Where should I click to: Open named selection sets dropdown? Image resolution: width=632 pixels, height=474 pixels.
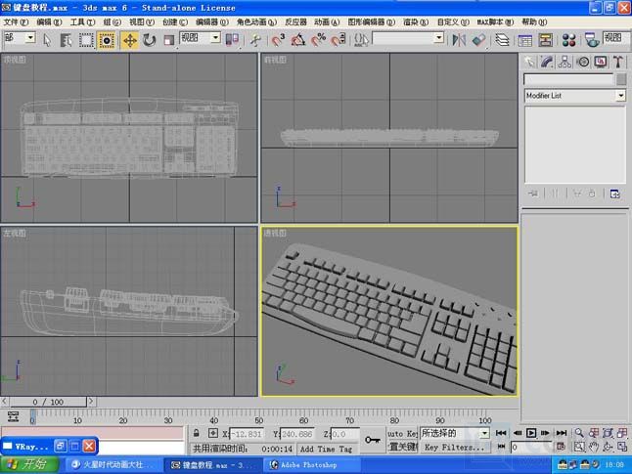[x=439, y=38]
